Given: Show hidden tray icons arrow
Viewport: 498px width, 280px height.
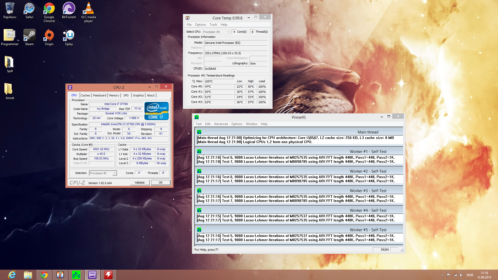Looking at the screenshot, I should click(x=442, y=275).
